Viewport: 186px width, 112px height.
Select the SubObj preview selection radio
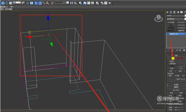pos(173,76)
